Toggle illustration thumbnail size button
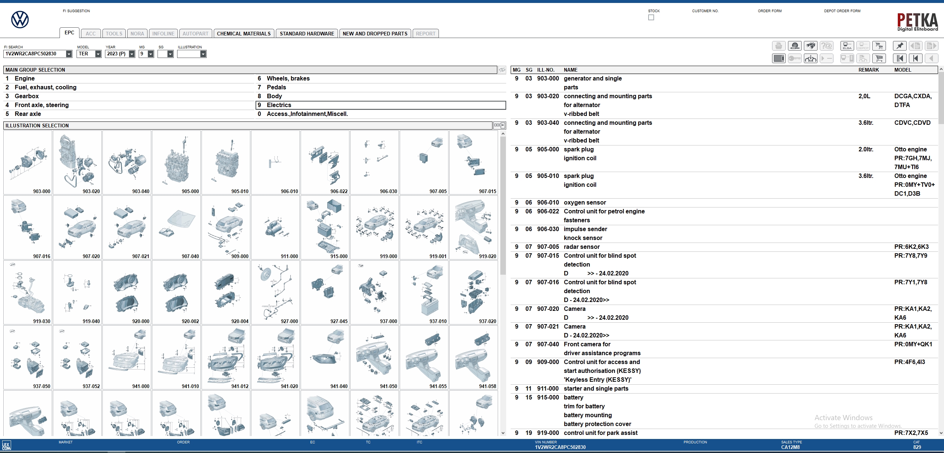944x453 pixels. click(499, 126)
